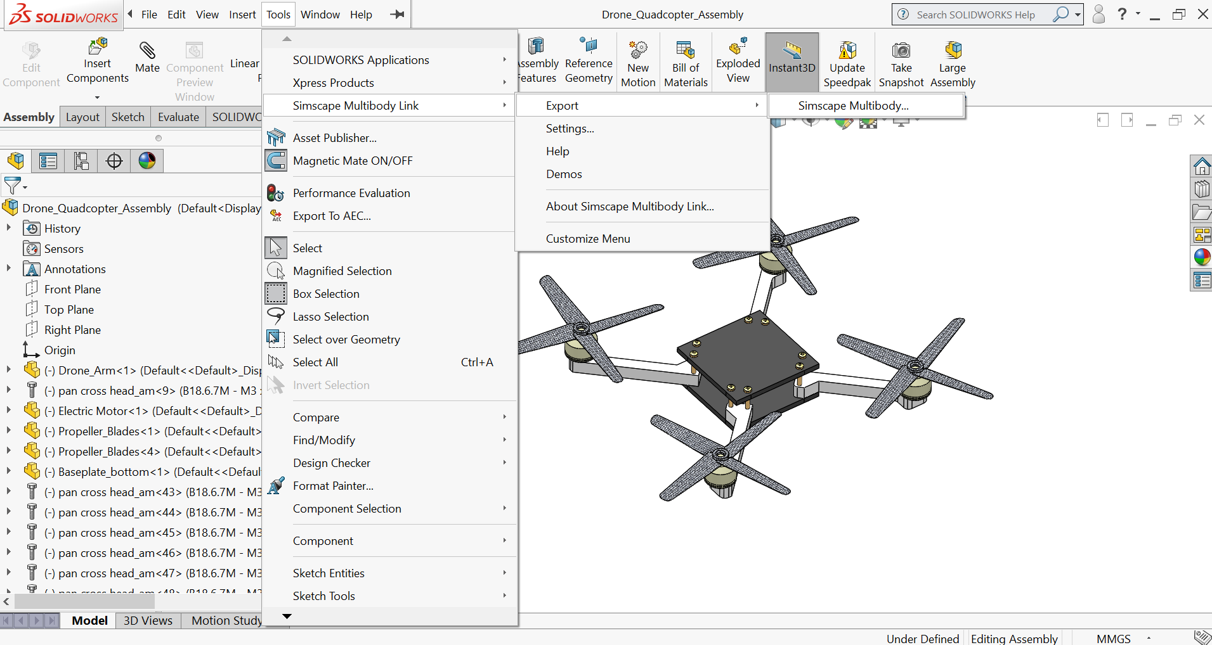Screen dimensions: 1212x645
Task: Expand Electric Motor<1> component node
Action: 8,410
